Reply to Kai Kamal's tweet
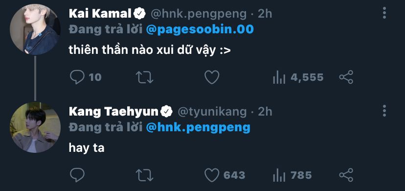405x191 pixels. tap(77, 77)
